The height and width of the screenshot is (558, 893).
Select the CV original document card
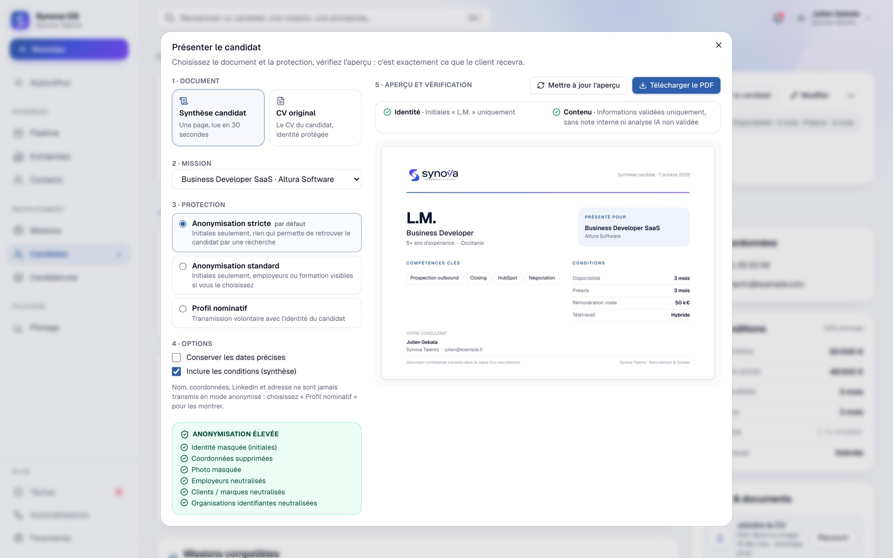click(x=315, y=117)
